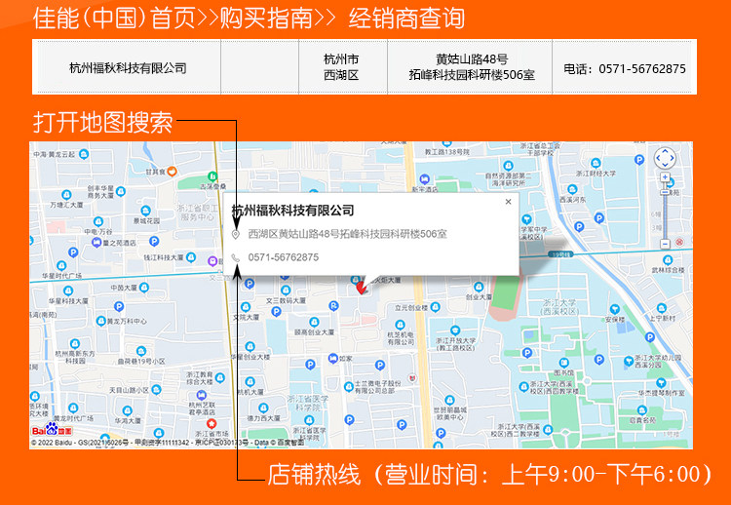731x505 pixels.
Task: Click the 杭州艺联君亭酒店 hotel icon
Action: pos(202,396)
